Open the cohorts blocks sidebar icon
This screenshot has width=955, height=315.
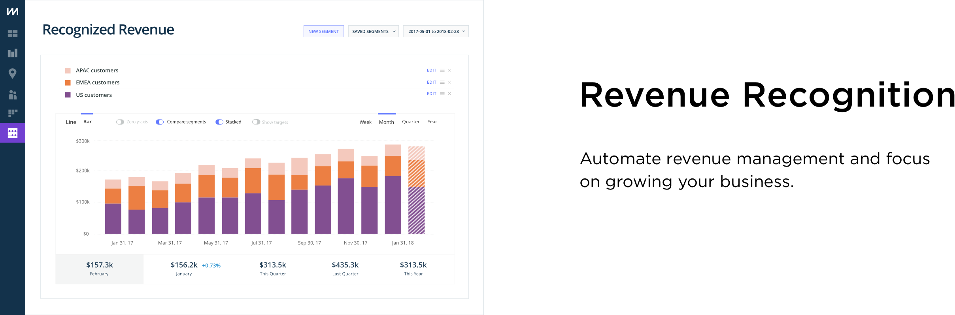coord(13,113)
